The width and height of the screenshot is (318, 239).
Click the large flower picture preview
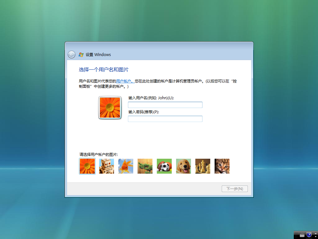coord(110,107)
